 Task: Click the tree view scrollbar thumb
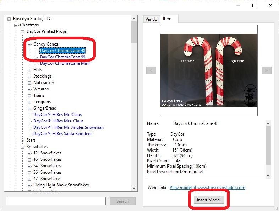(x=134, y=32)
